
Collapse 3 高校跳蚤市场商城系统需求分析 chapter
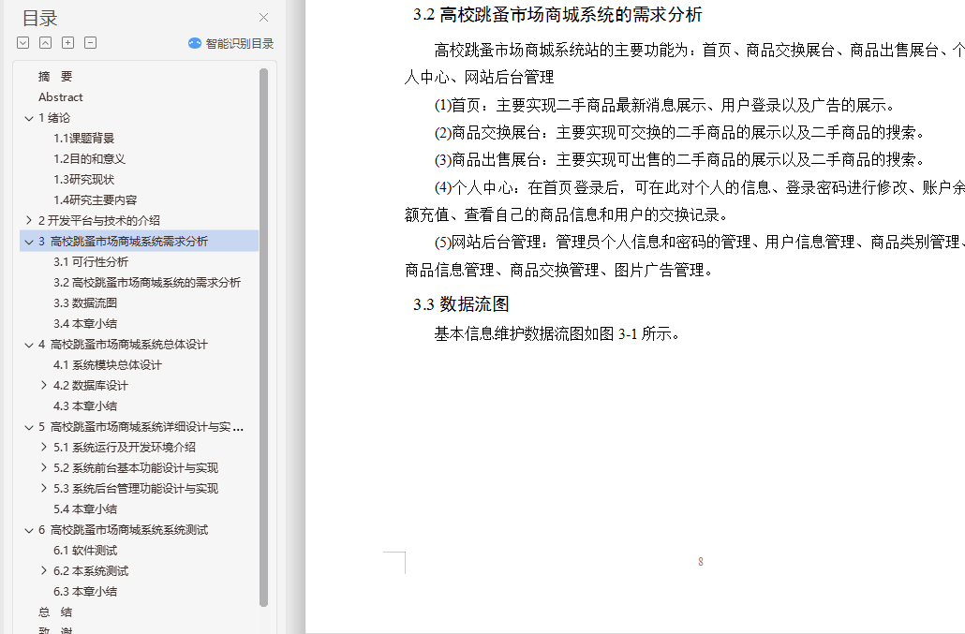(x=29, y=242)
